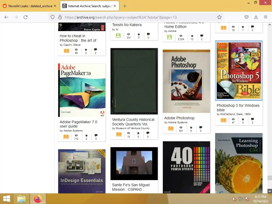
Task: Open a new browser tab
Action: coord(125,6)
